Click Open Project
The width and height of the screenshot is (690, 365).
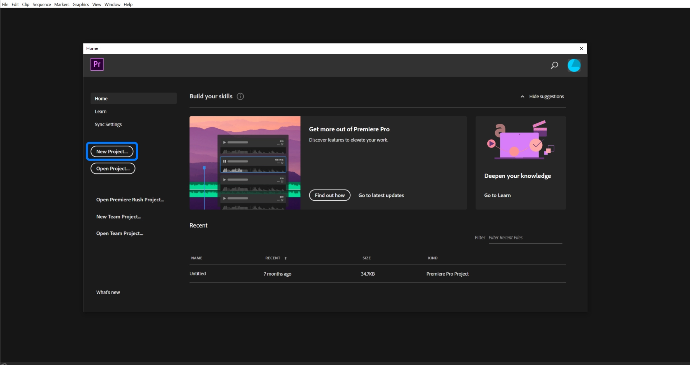[x=112, y=168]
